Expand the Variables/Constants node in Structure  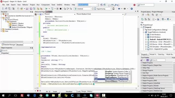pos(1,29)
